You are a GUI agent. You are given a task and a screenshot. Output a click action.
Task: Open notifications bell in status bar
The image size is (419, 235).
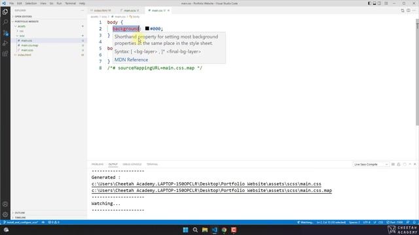pyautogui.click(x=414, y=222)
